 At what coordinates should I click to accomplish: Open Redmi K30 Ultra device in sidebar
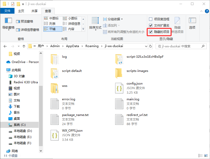pyautogui.click(x=23, y=82)
